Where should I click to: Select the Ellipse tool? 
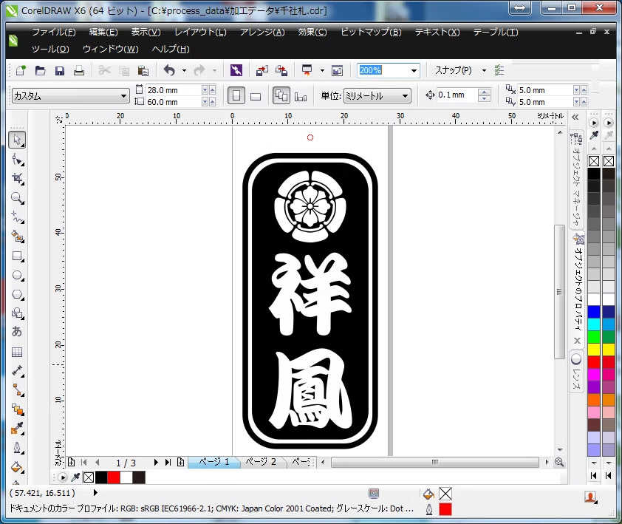[x=18, y=275]
